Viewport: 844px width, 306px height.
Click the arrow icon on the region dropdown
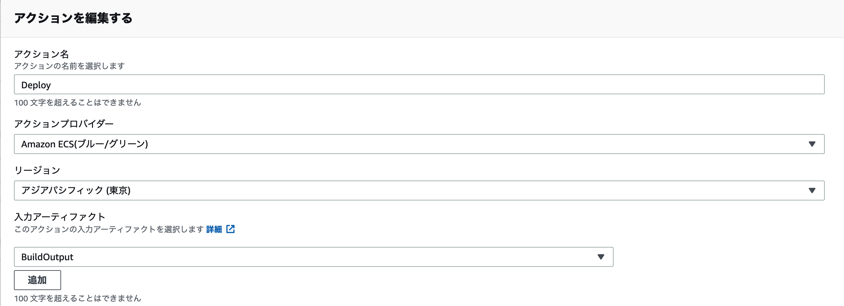pyautogui.click(x=812, y=191)
